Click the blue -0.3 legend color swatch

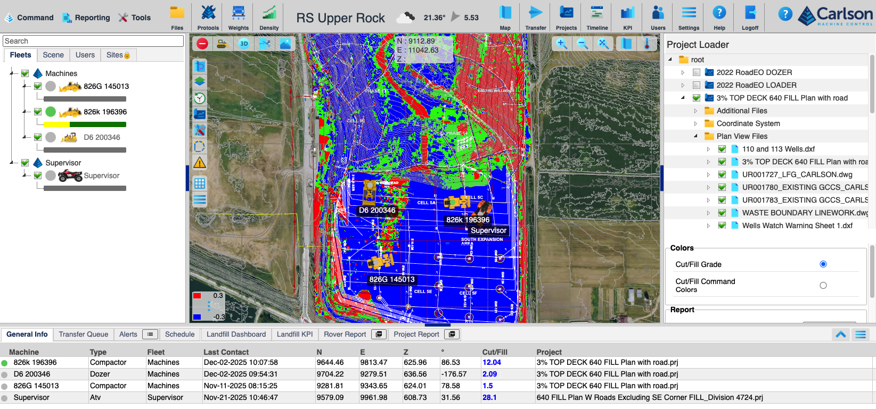pyautogui.click(x=197, y=316)
